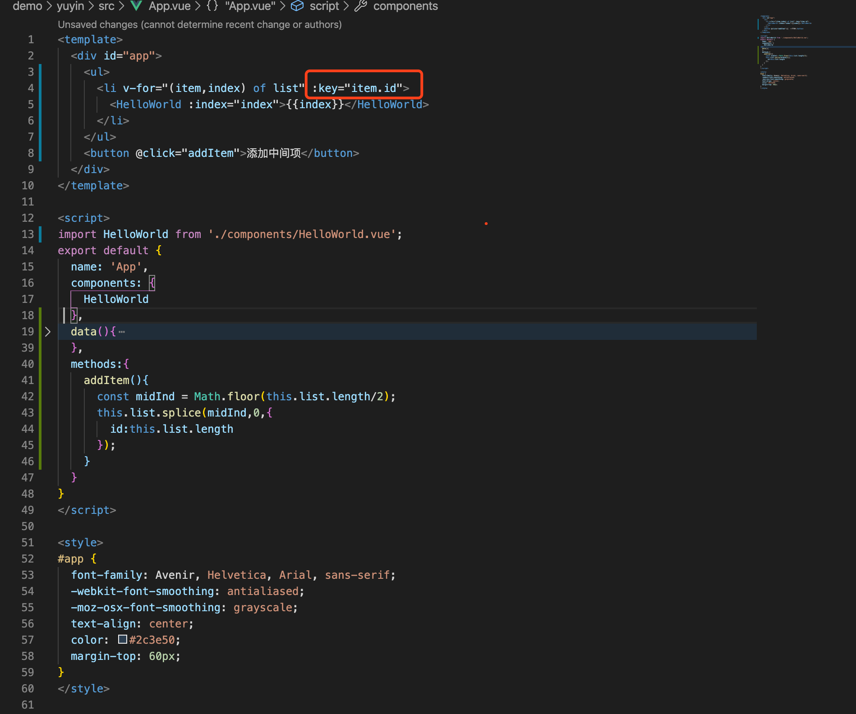Click the closing </script> tag
This screenshot has height=714, width=856.
[x=87, y=510]
